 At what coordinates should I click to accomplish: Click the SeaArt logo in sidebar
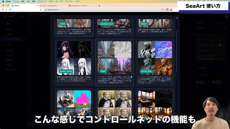5,16
